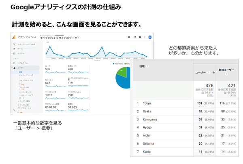Click the help question mark icon
Viewport: 243px width, 164px height.
(140, 37)
